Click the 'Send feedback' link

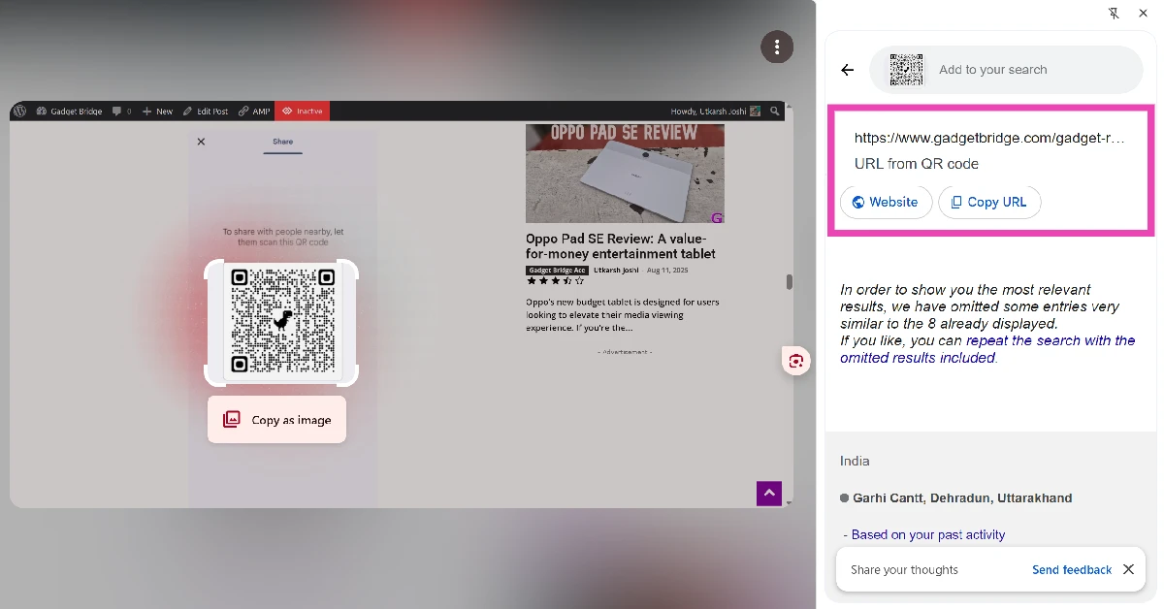click(1071, 569)
